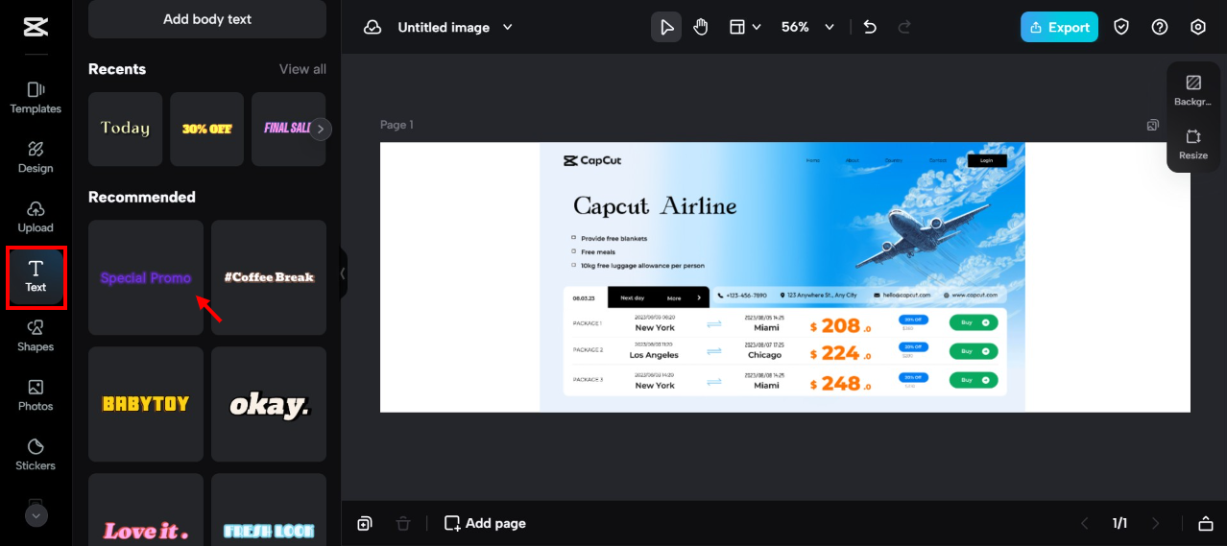
Task: Expand the layout options dropdown
Action: click(745, 27)
